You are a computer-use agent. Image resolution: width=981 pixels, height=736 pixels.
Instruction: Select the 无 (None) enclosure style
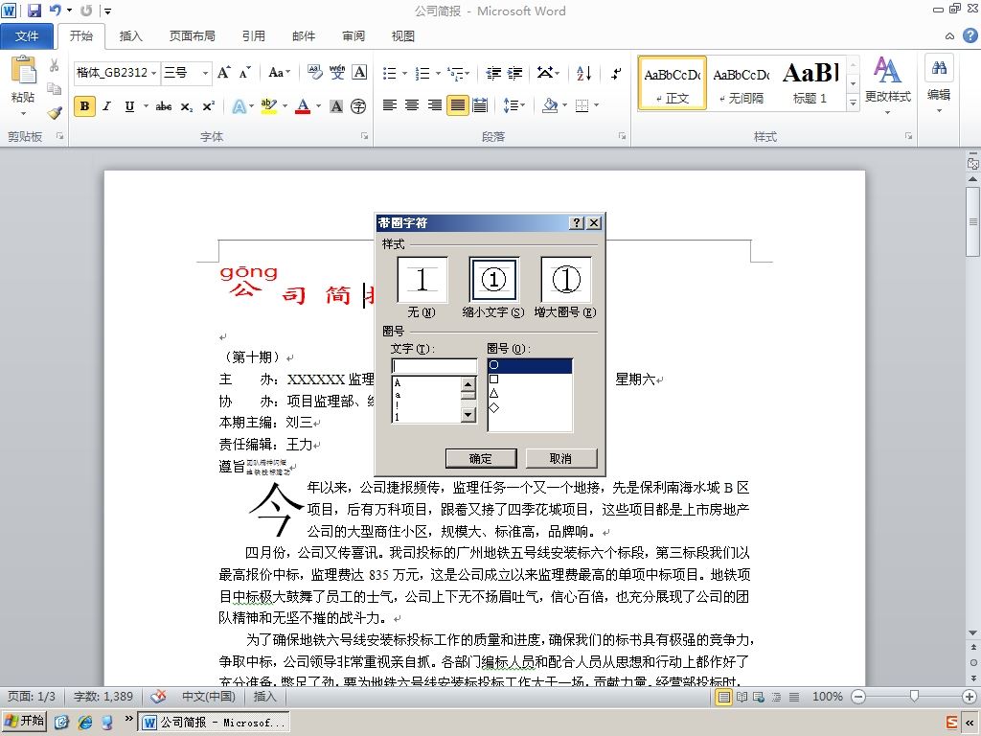click(x=422, y=280)
